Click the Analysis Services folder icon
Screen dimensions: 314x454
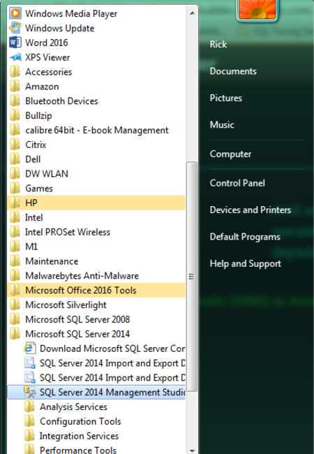[29, 407]
